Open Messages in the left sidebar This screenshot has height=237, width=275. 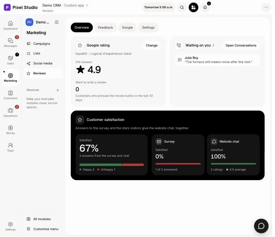click(10, 43)
